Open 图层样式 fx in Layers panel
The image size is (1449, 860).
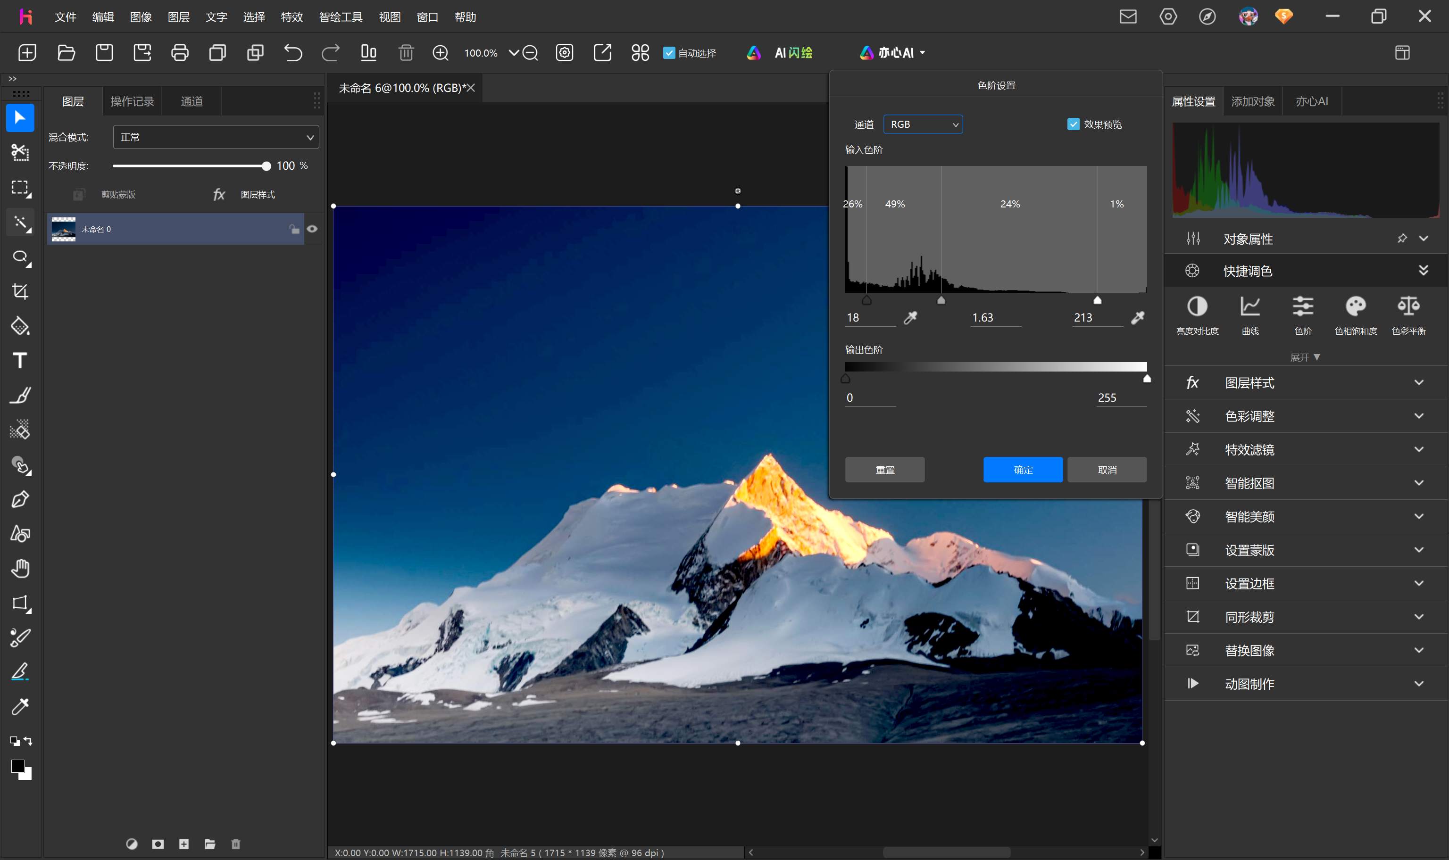click(x=244, y=194)
